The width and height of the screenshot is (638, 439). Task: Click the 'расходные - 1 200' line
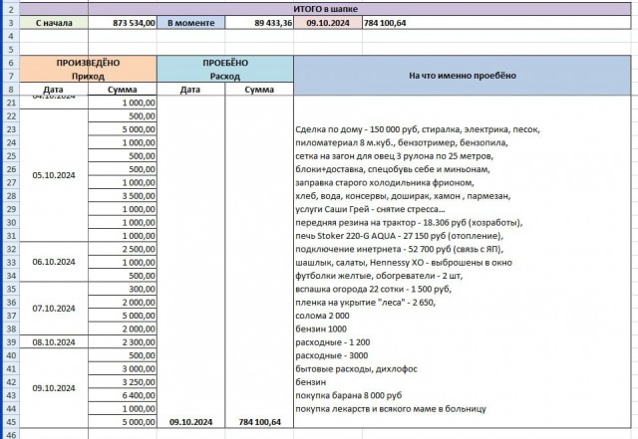coord(333,342)
